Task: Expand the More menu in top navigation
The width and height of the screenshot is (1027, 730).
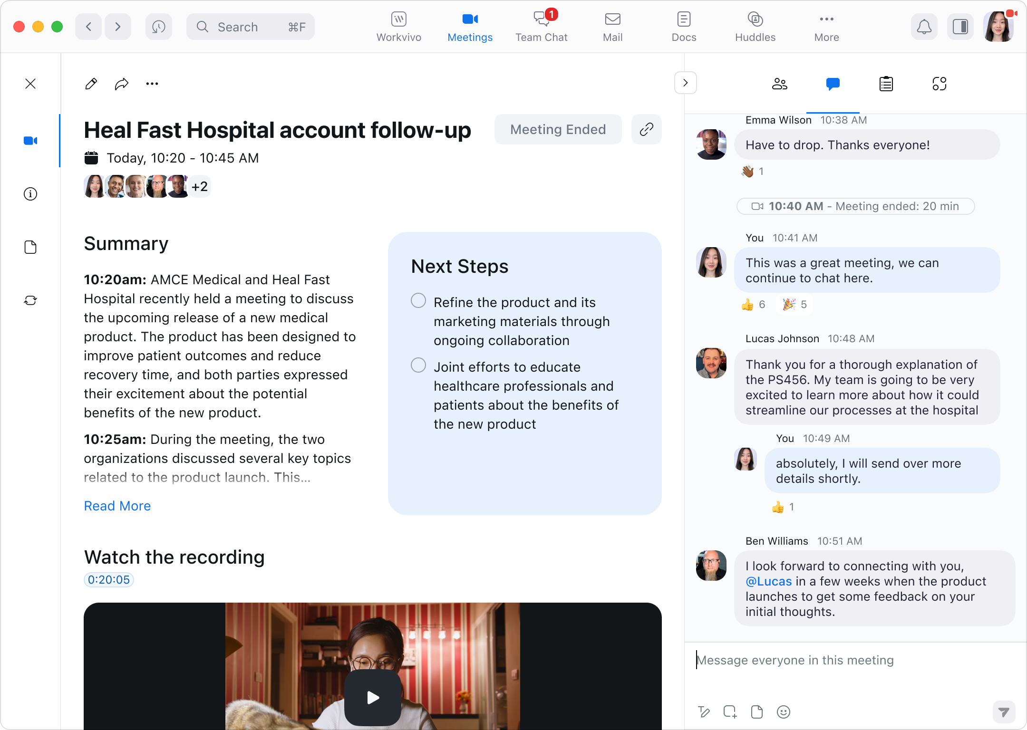Action: (x=826, y=27)
